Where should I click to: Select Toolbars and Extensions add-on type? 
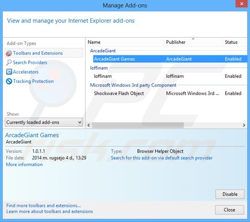pyautogui.click(x=44, y=53)
